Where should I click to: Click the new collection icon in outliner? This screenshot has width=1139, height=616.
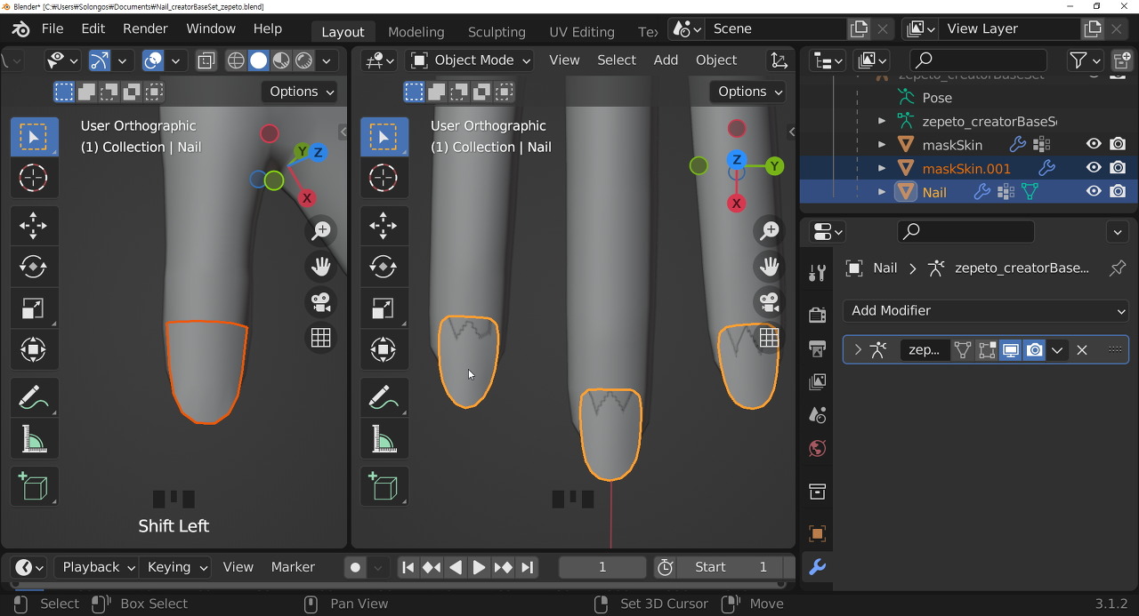point(1123,60)
